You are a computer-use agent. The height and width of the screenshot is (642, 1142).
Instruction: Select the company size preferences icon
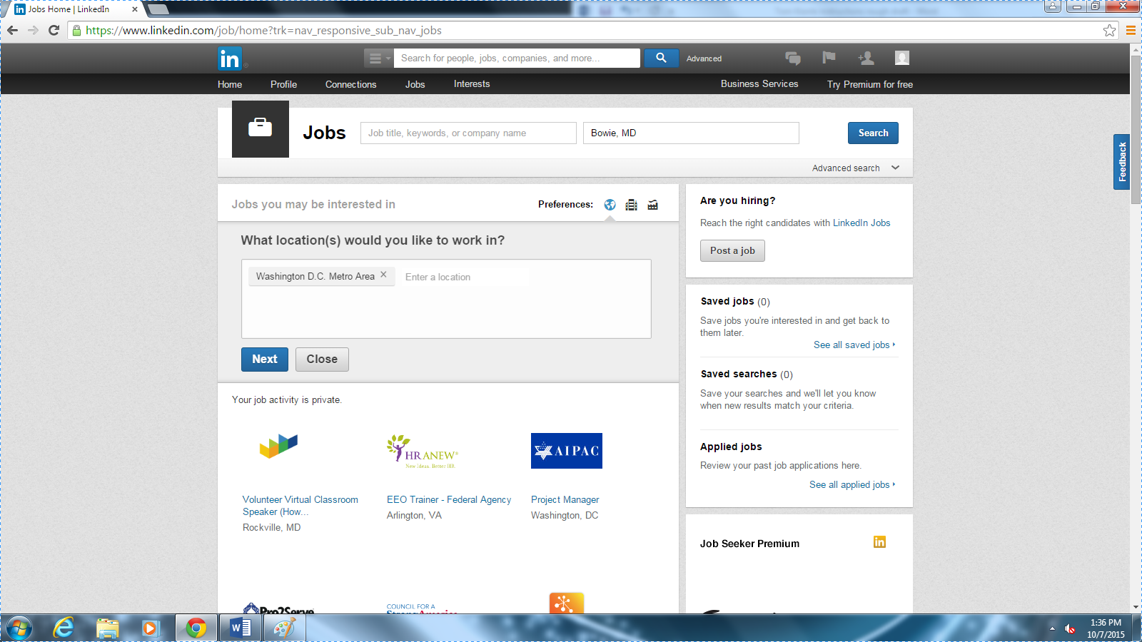631,205
